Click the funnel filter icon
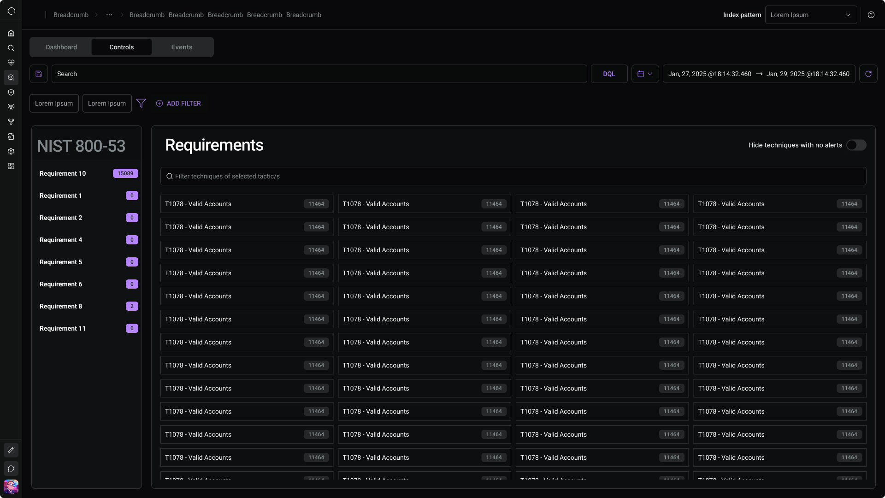Viewport: 885px width, 498px height. pos(141,103)
